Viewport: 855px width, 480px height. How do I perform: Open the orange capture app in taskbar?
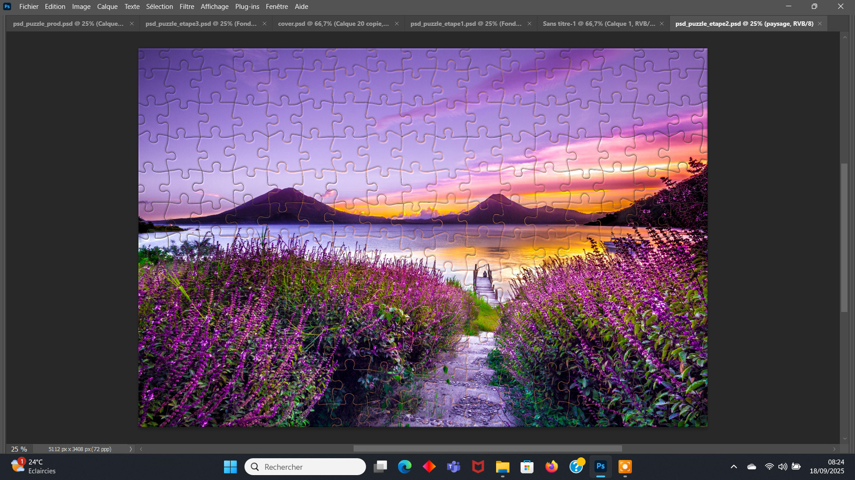[625, 467]
